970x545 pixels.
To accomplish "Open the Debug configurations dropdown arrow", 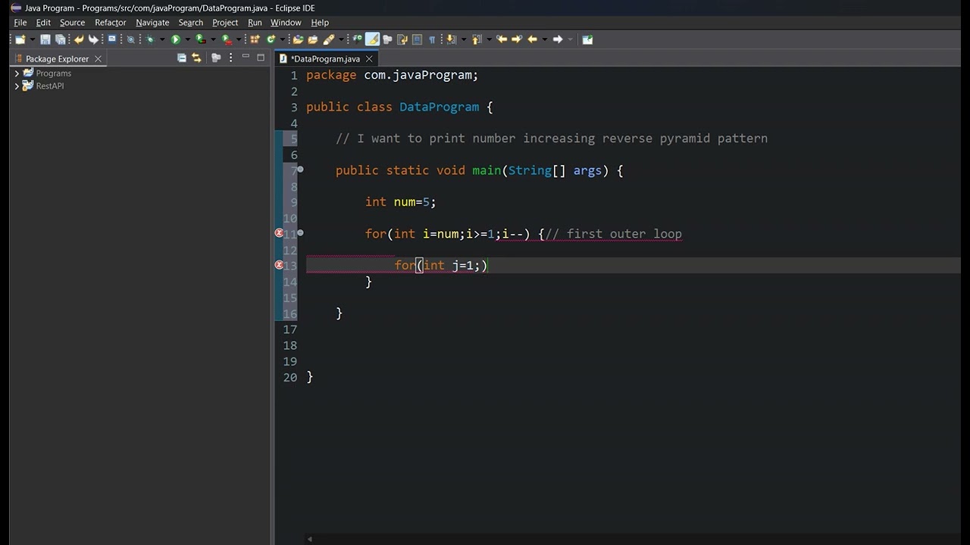I will (x=162, y=39).
